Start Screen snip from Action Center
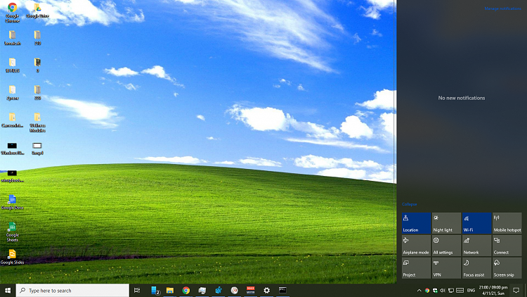 coord(507,268)
